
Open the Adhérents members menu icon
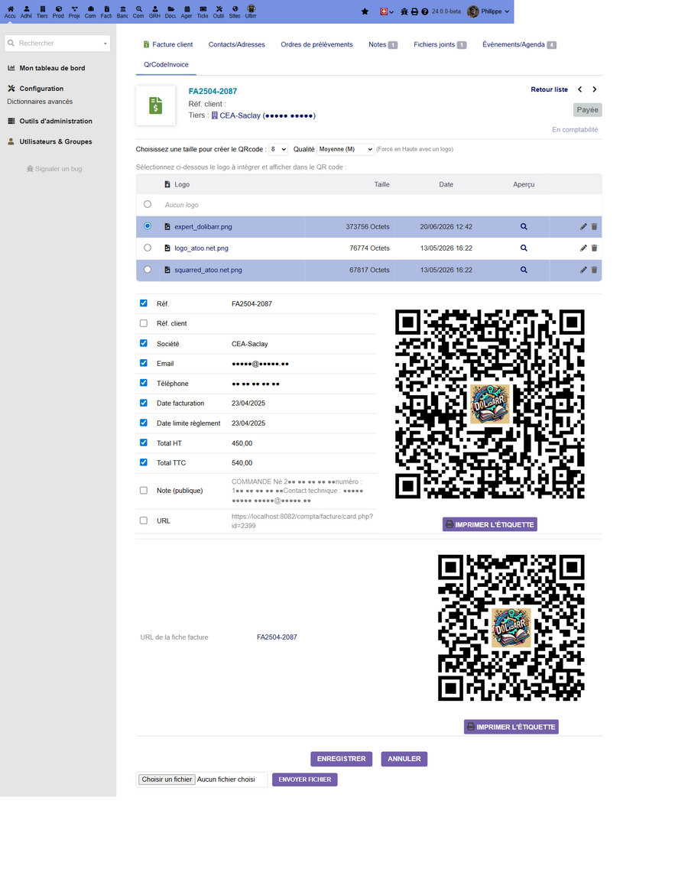click(x=26, y=9)
